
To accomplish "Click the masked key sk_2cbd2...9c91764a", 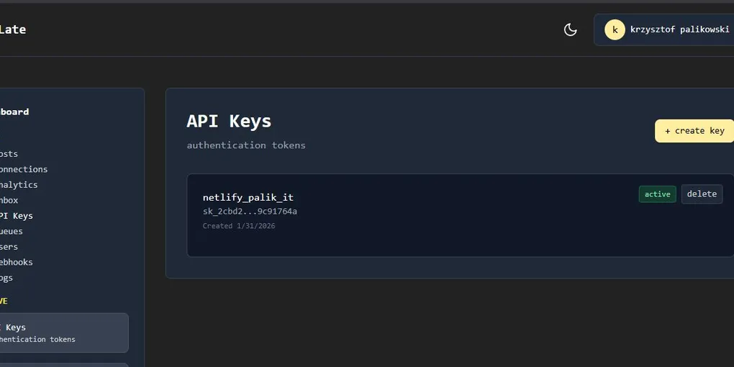I will (250, 212).
